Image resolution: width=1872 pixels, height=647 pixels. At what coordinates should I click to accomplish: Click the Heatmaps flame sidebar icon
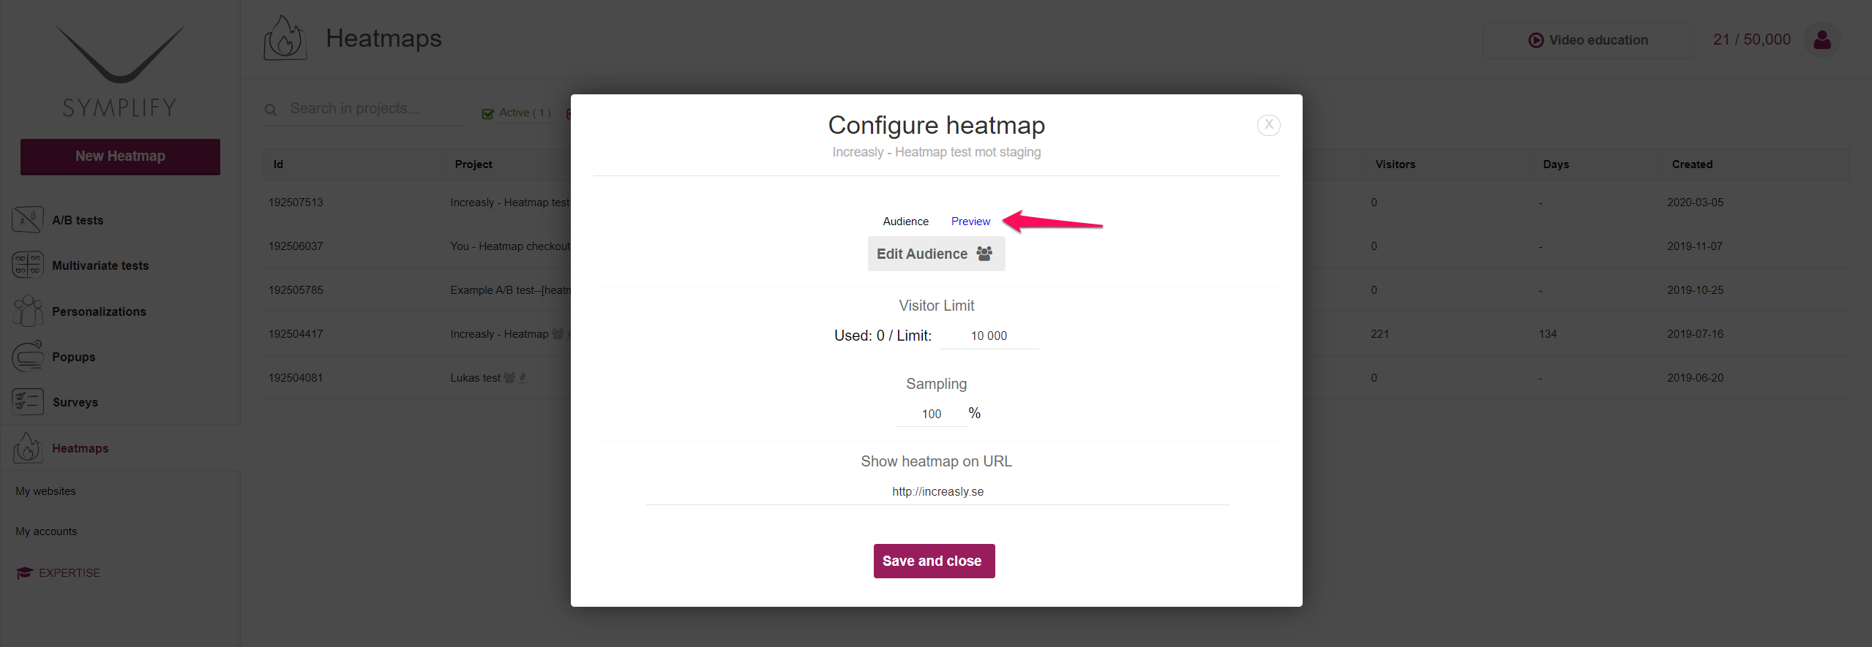point(27,447)
